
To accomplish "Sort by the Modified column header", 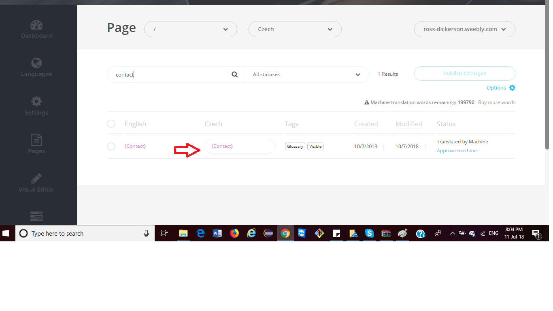I will pyautogui.click(x=408, y=124).
